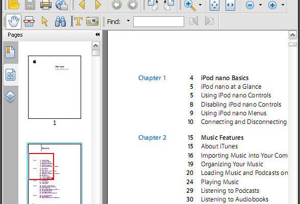Click the document vertical scrollbar handle

pyautogui.click(x=292, y=44)
